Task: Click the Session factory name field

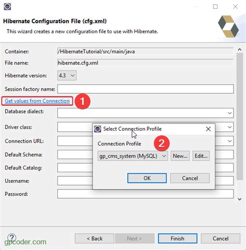Action: coord(145,89)
